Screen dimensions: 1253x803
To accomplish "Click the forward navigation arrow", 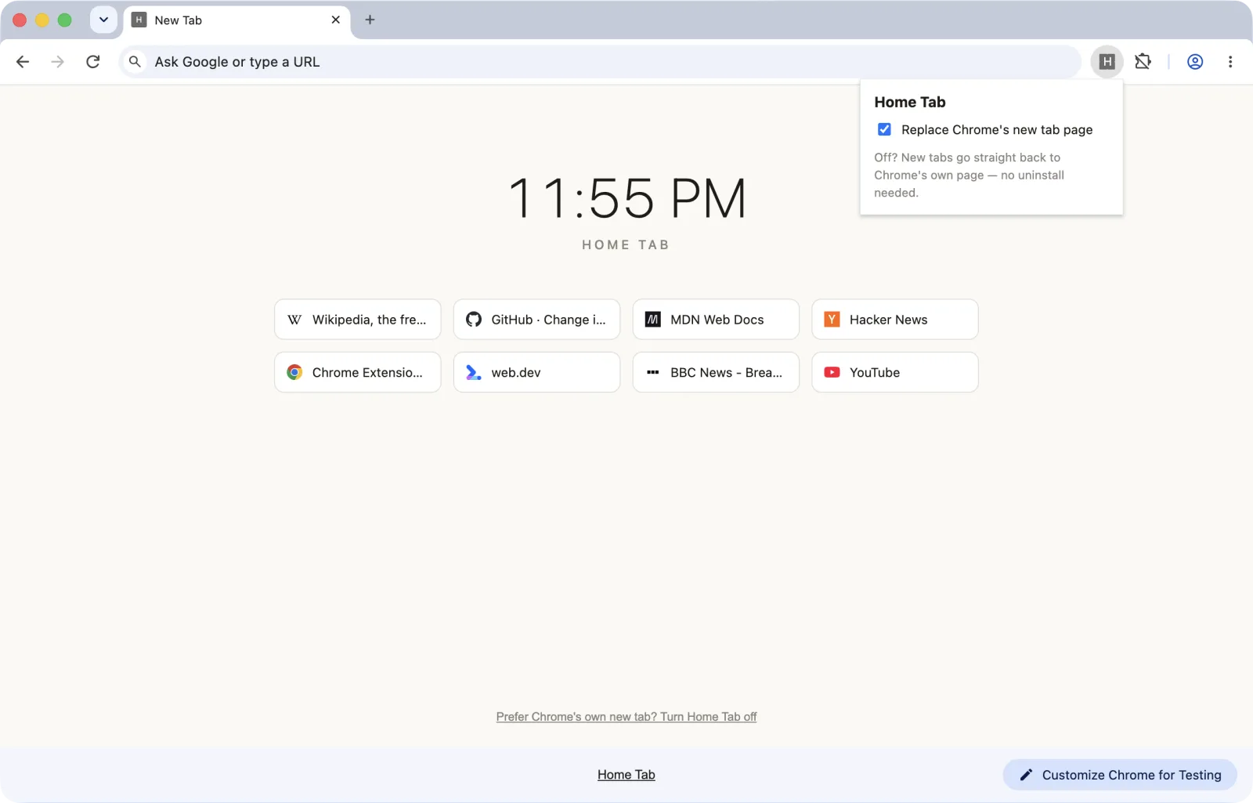I will click(x=57, y=62).
